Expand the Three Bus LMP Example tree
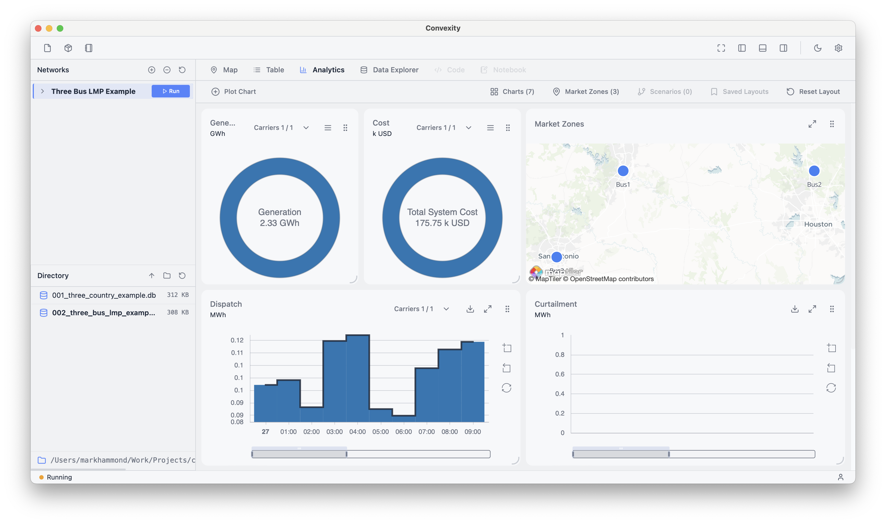This screenshot has width=886, height=524. (x=42, y=91)
